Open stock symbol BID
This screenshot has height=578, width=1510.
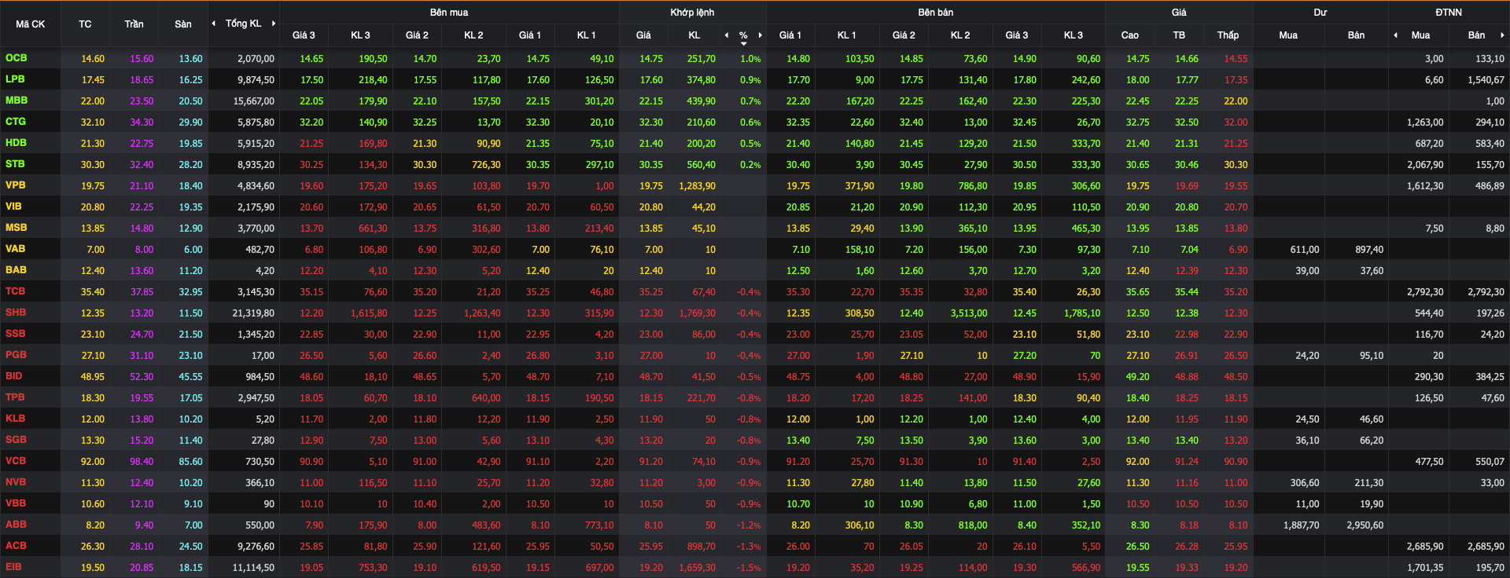coord(13,376)
